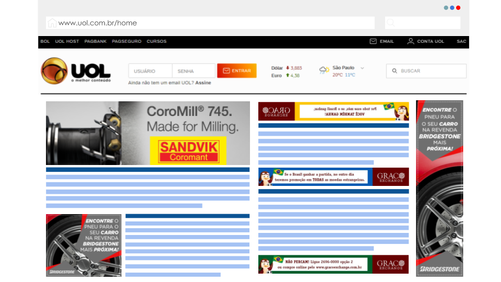Click the 11ºC temperature value
Screen dimensions: 501x282
(x=350, y=75)
